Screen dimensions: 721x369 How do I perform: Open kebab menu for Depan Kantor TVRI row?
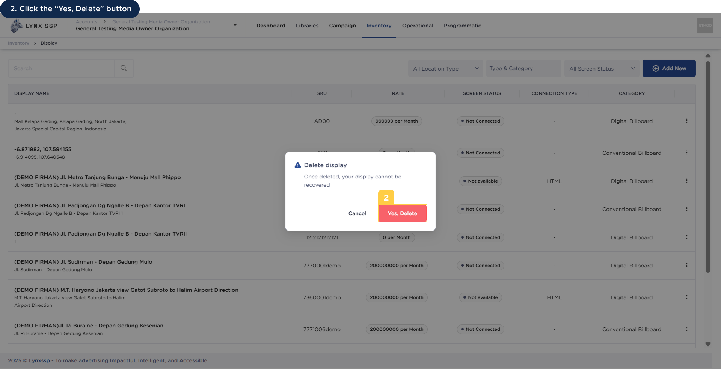point(687,209)
